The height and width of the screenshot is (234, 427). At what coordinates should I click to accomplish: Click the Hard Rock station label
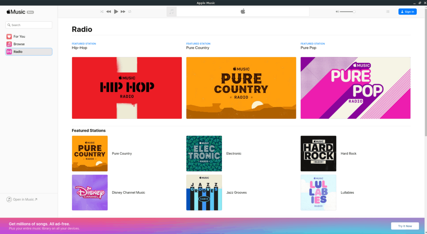pyautogui.click(x=349, y=154)
